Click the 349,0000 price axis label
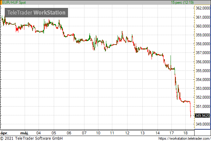The image size is (211, 141). (203, 124)
